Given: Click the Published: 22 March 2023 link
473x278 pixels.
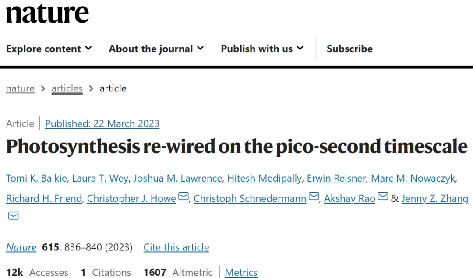Looking at the screenshot, I should click(102, 123).
